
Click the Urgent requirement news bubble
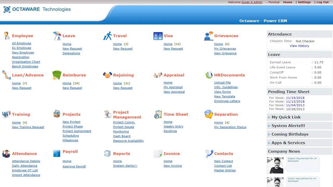pos(303,164)
